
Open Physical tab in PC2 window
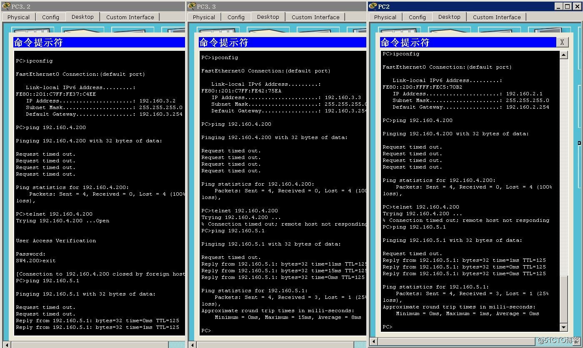385,17
